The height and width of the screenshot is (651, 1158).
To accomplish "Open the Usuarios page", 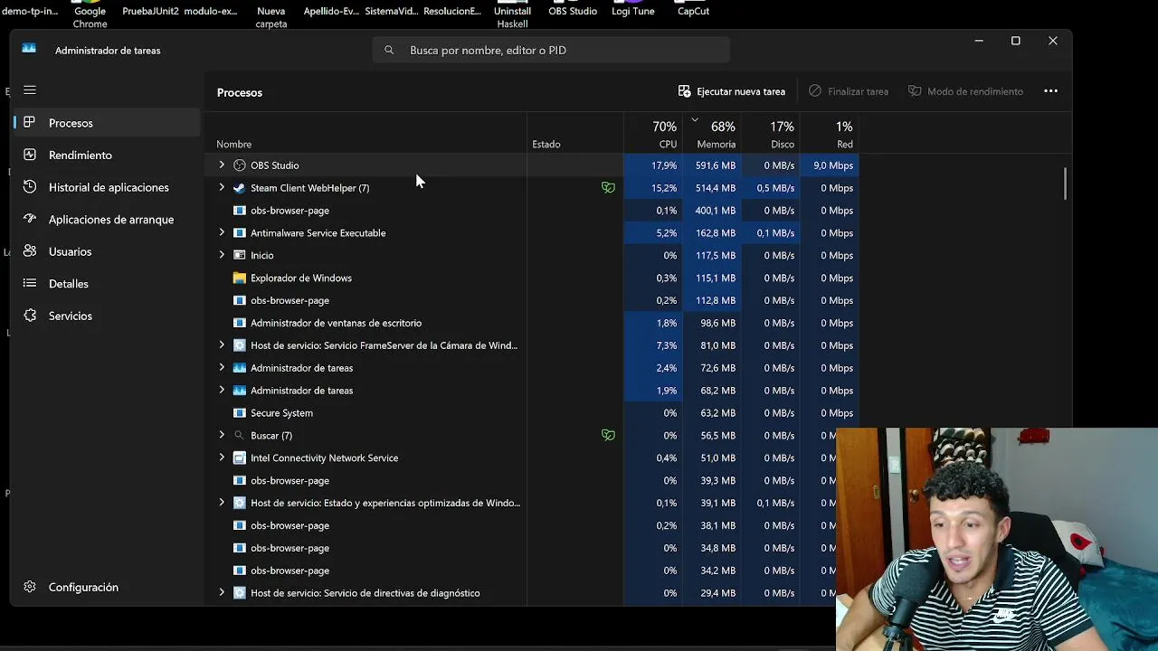I will (x=107, y=251).
